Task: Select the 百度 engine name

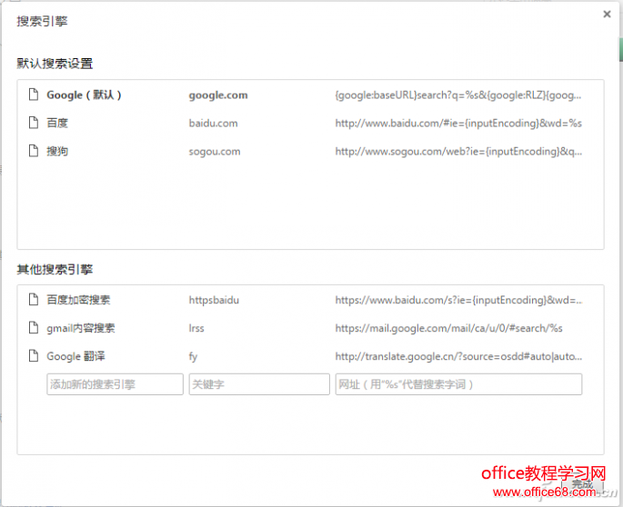Action: coord(57,123)
